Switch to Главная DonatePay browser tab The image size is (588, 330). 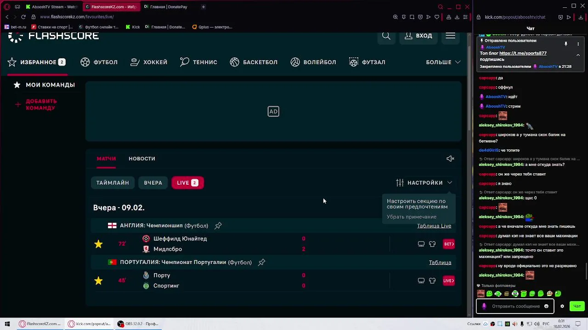tap(166, 7)
